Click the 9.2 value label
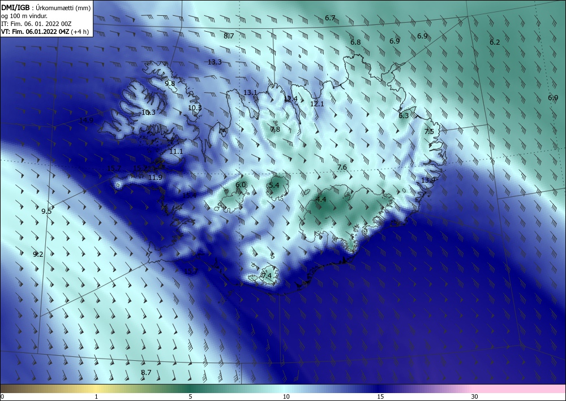This screenshot has height=401, width=566. [38, 255]
